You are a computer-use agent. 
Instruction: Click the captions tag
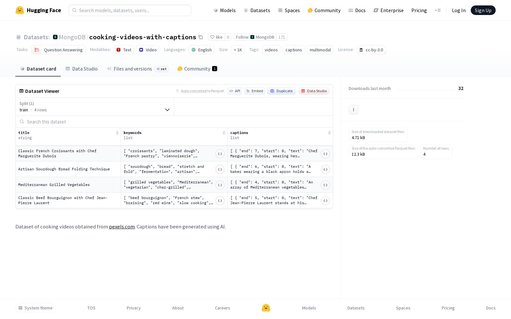tap(294, 50)
